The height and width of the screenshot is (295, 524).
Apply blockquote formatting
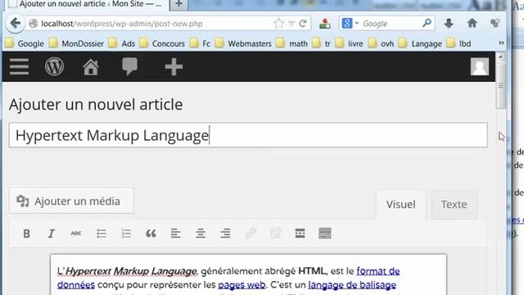(151, 234)
